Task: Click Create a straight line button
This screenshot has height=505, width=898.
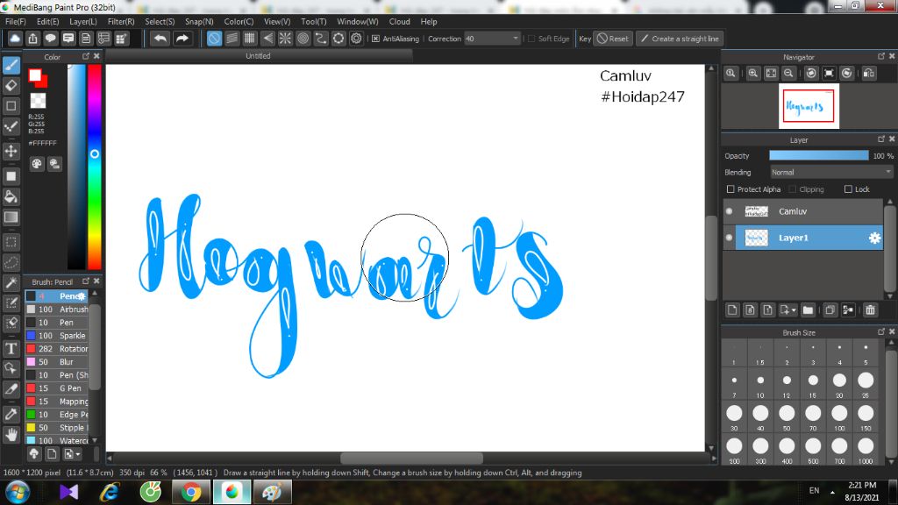Action: click(x=680, y=39)
